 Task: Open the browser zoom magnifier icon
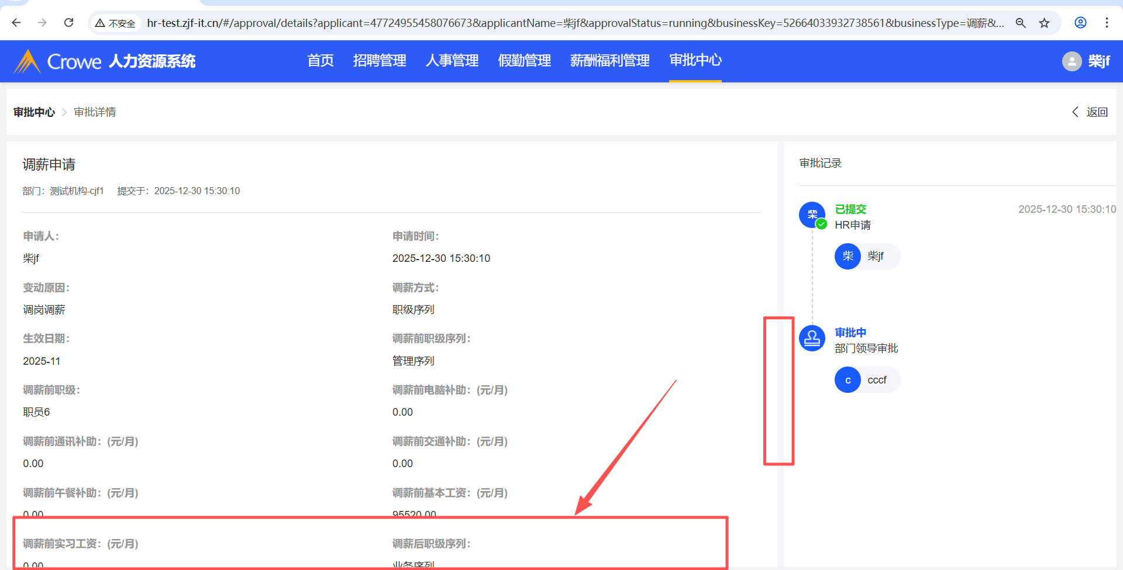tap(1021, 23)
